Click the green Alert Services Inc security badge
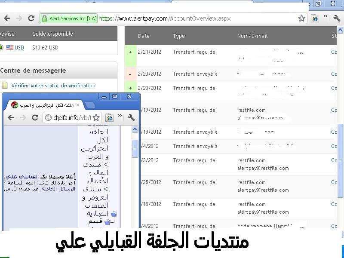 [69, 18]
